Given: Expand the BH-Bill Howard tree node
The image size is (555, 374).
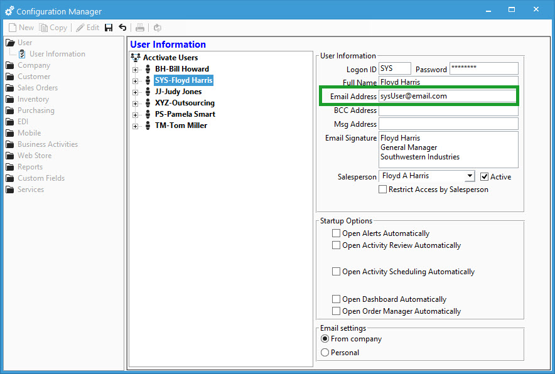Looking at the screenshot, I should (136, 69).
